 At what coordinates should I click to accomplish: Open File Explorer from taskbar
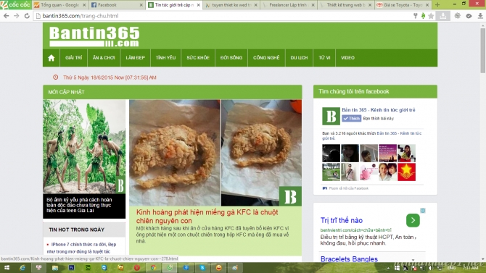click(x=55, y=268)
